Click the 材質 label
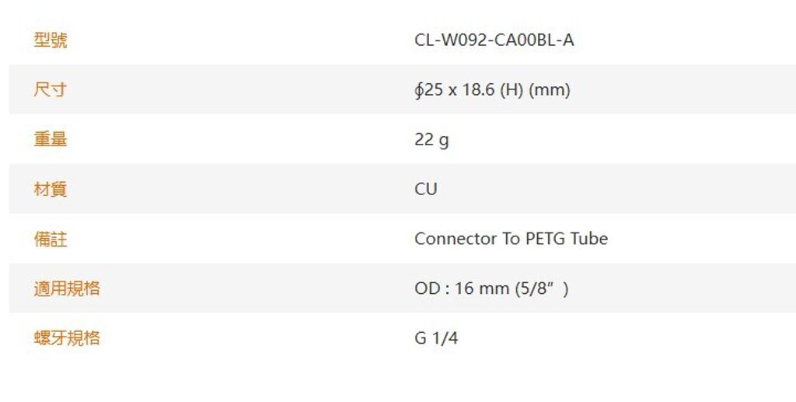 (x=51, y=189)
